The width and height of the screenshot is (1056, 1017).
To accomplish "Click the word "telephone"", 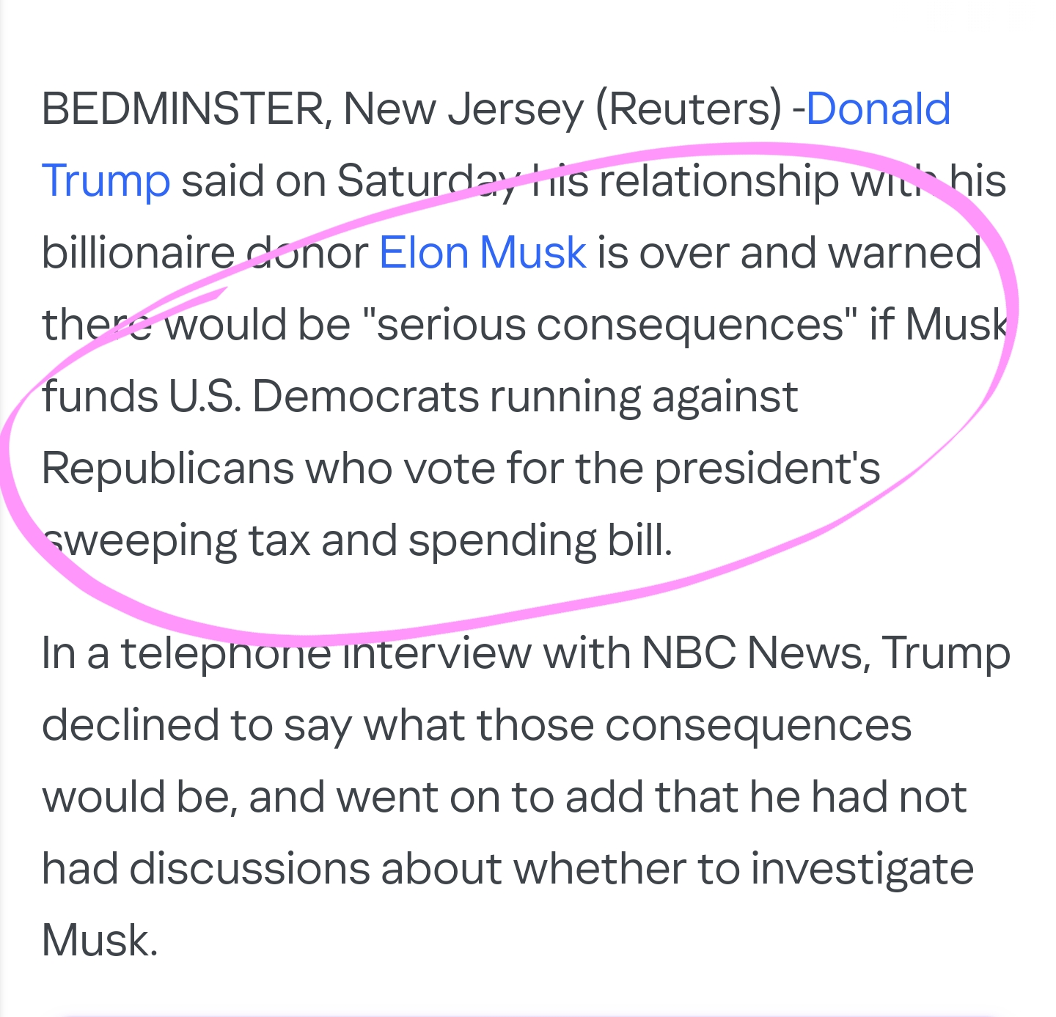I will click(226, 653).
